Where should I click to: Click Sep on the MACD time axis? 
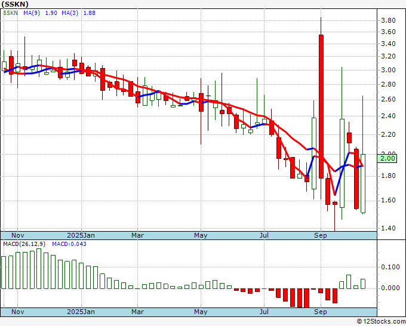click(321, 312)
